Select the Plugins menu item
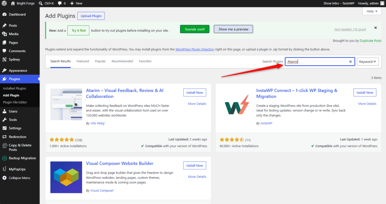386x204 pixels. click(20, 79)
